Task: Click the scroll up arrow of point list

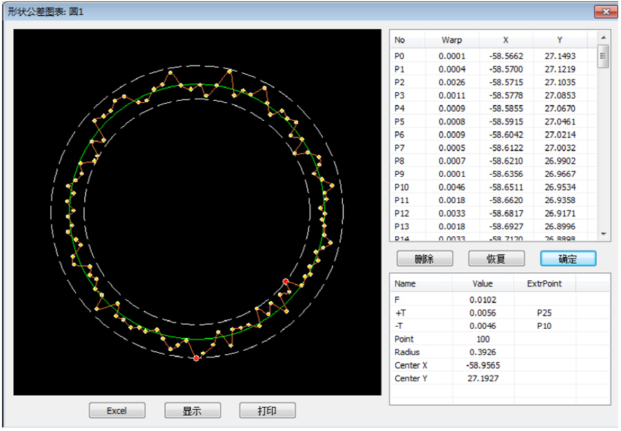Action: point(604,37)
